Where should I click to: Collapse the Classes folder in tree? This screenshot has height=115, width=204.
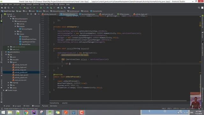pyautogui.click(x=15, y=34)
